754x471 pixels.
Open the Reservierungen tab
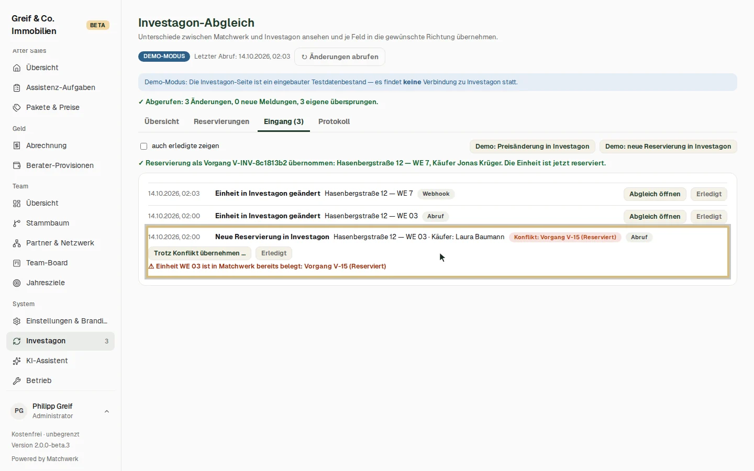(x=221, y=121)
